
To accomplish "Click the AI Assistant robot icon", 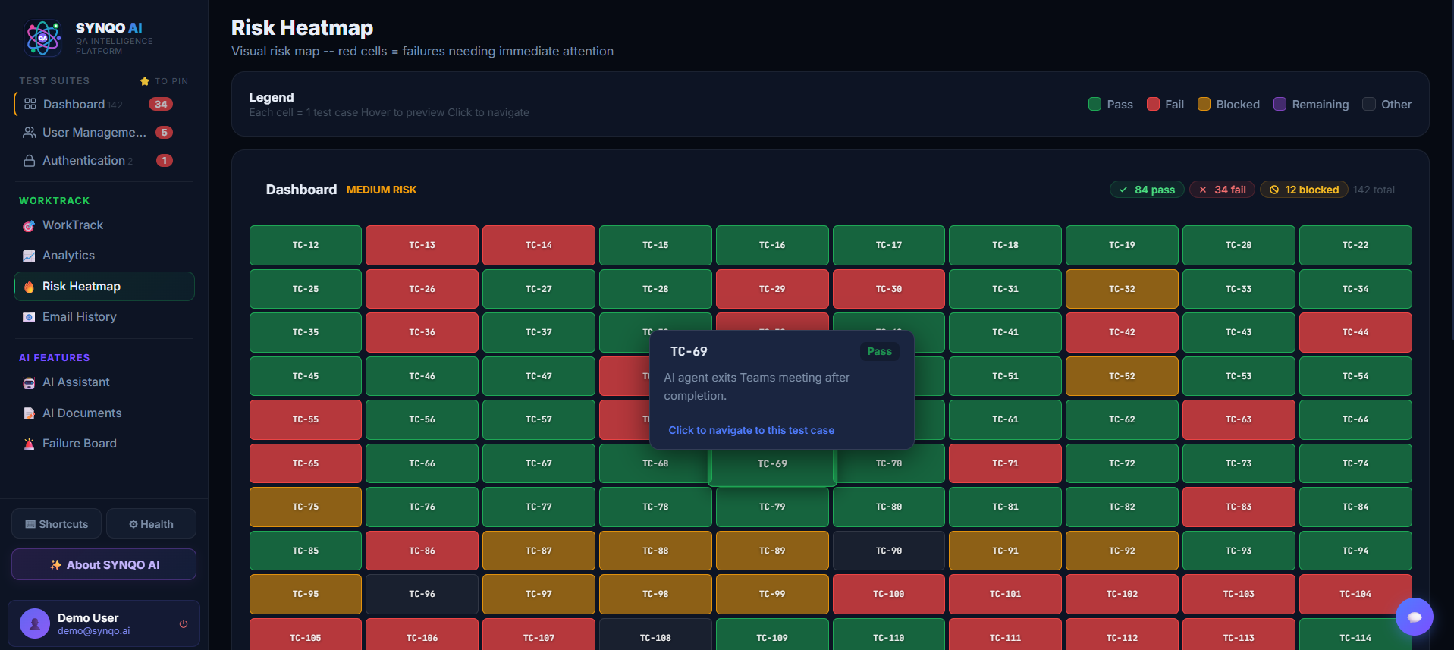I will (29, 383).
